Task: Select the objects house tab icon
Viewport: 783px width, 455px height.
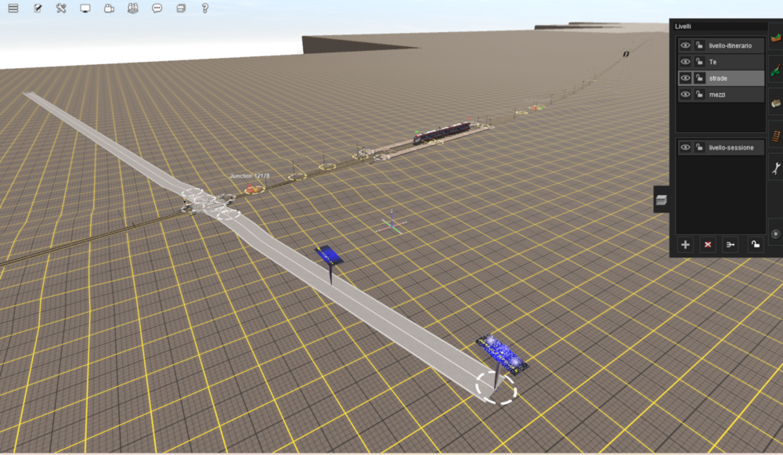Action: (x=775, y=103)
